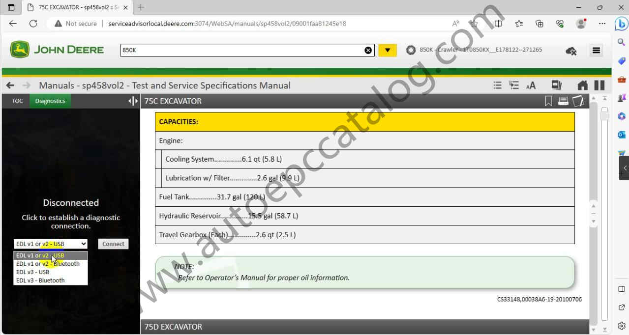Screen dimensions: 629x335
Task: Open the browser essentials heart icon
Action: (x=560, y=24)
